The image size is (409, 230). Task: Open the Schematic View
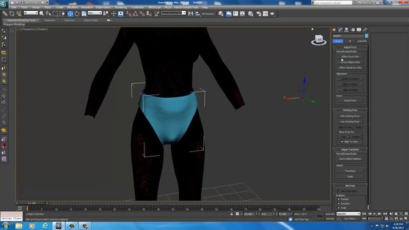[x=242, y=13]
